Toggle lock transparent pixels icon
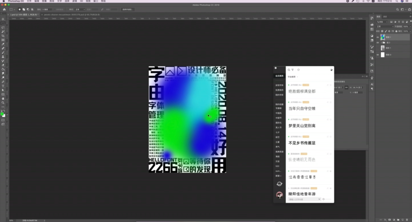This screenshot has width=412, height=222. coord(382,31)
